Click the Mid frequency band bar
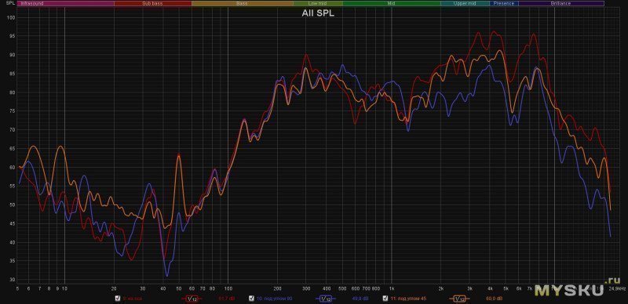The width and height of the screenshot is (628, 304). point(392,3)
